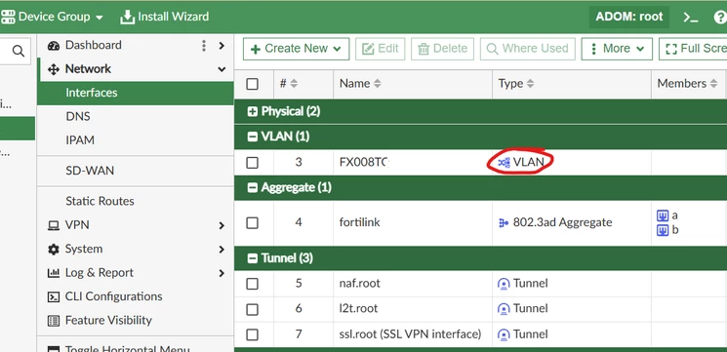Expand the Dashboard submenu chevron
727x352 pixels.
222,46
